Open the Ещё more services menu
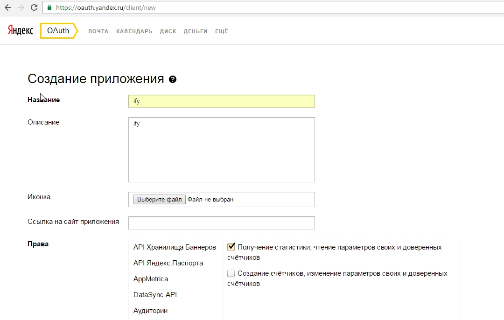Image resolution: width=504 pixels, height=320 pixels. [x=221, y=31]
